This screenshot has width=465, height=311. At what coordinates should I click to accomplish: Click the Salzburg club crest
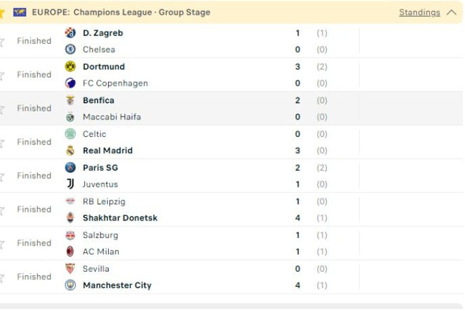coord(70,235)
